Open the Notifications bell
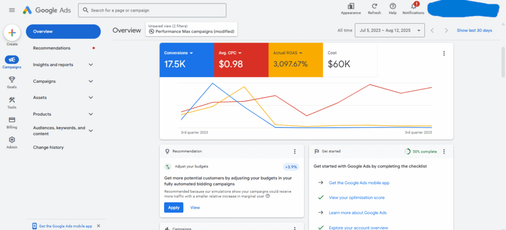Image resolution: width=506 pixels, height=230 pixels. (414, 6)
